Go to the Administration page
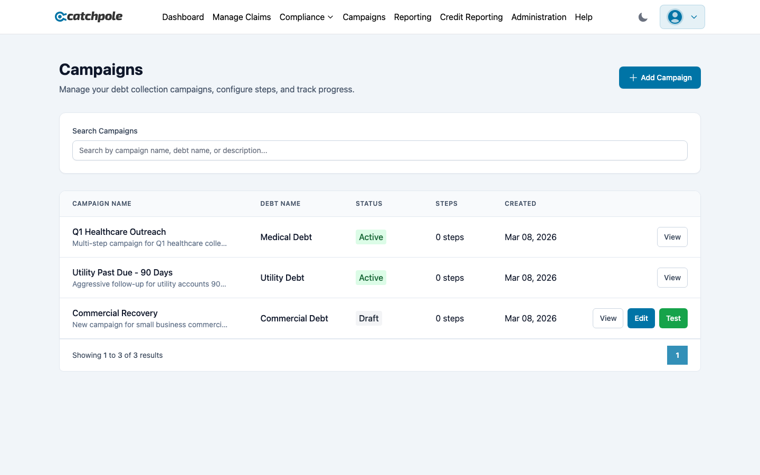 539,17
